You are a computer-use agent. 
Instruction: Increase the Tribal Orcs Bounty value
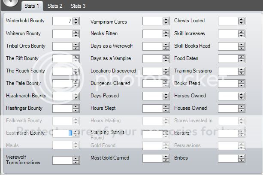coord(76,44)
